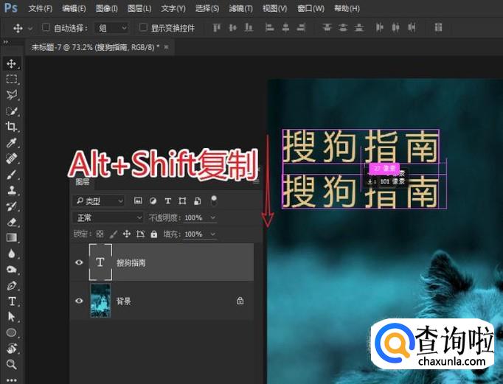Align left edges in options bar
Viewport: 503px width, 384px height.
pyautogui.click(x=269, y=28)
